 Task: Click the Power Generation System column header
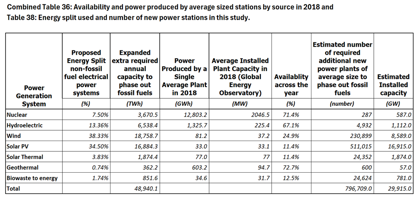tap(34, 96)
